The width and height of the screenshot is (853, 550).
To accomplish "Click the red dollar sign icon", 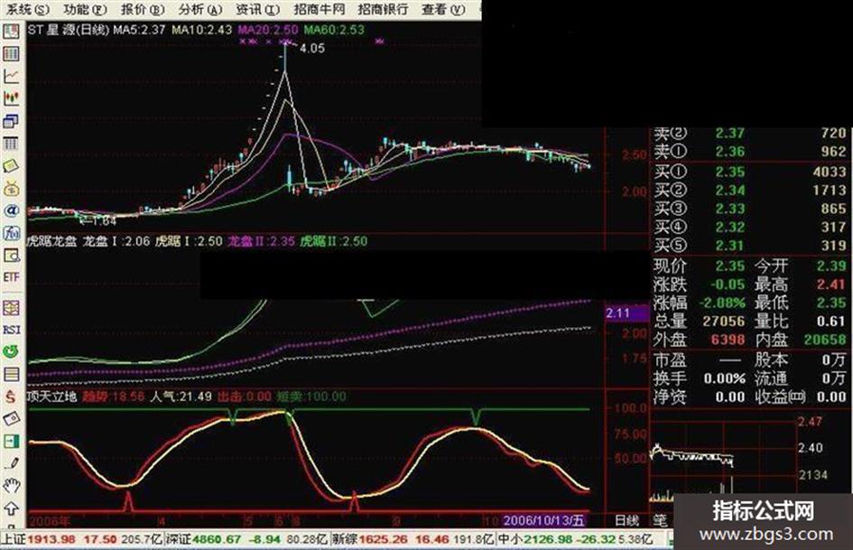I will pyautogui.click(x=12, y=397).
